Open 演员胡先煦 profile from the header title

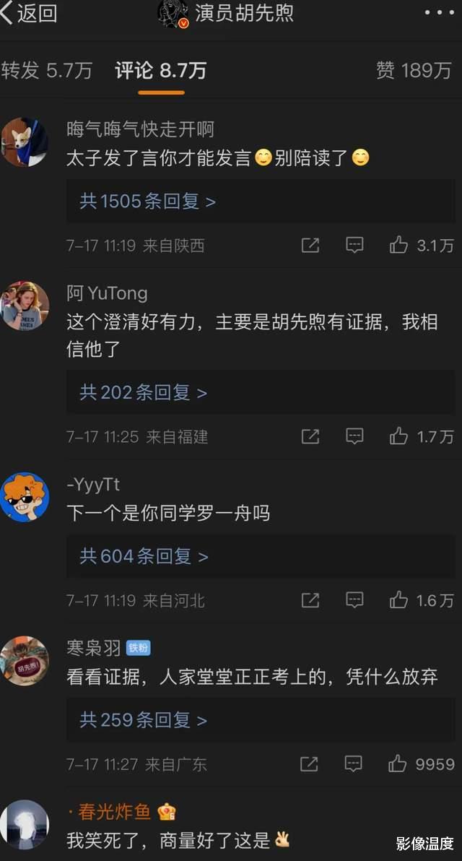click(244, 13)
